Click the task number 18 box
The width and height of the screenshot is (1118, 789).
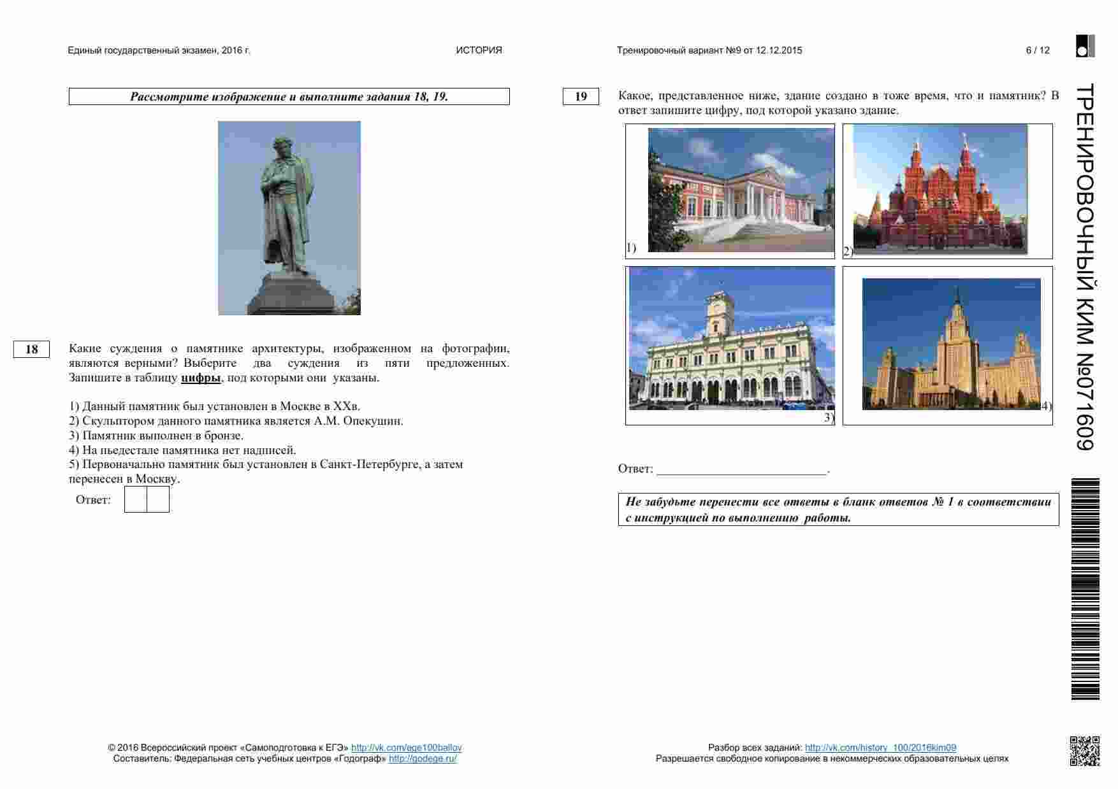click(31, 349)
